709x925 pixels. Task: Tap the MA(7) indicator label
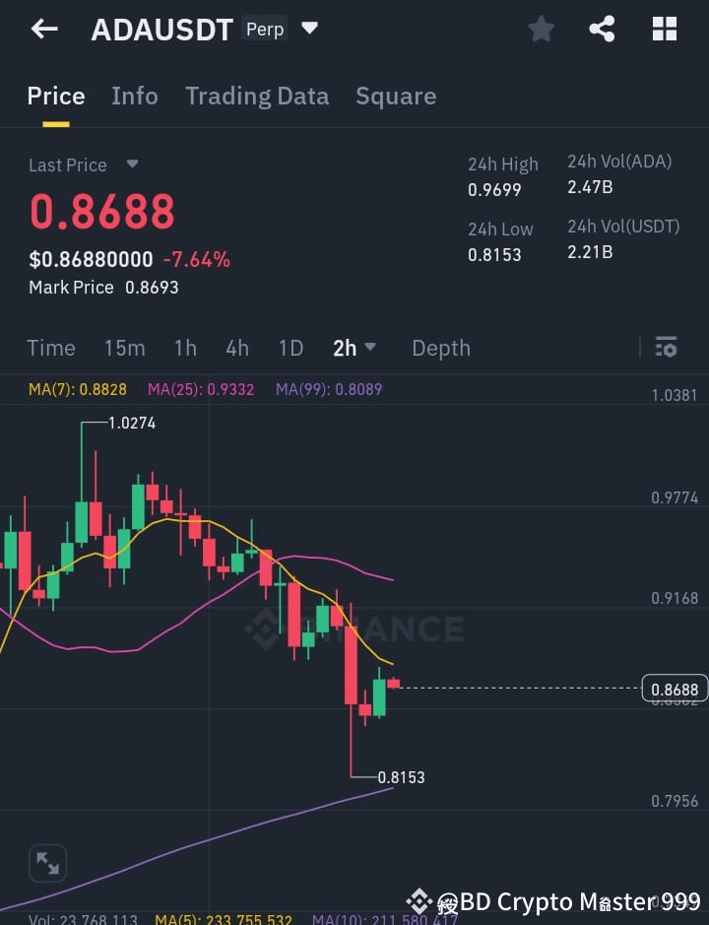coord(77,389)
